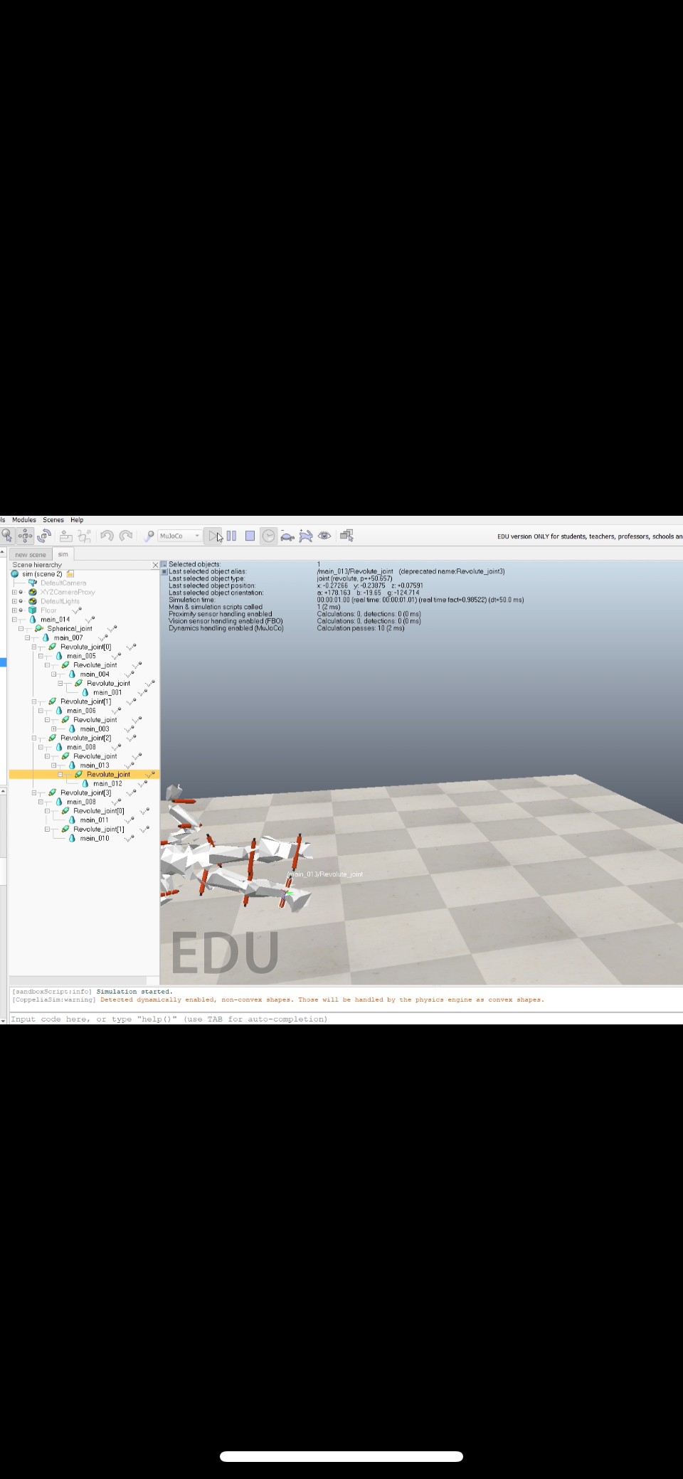Toggle real-time mode clock icon
The width and height of the screenshot is (683, 1479).
(x=268, y=536)
